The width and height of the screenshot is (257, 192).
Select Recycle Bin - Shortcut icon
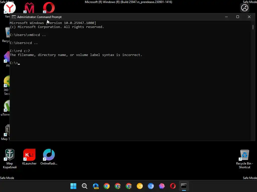pos(244,159)
